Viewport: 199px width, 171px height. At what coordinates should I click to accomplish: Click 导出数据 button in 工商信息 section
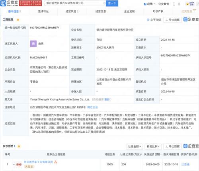(x=173, y=20)
